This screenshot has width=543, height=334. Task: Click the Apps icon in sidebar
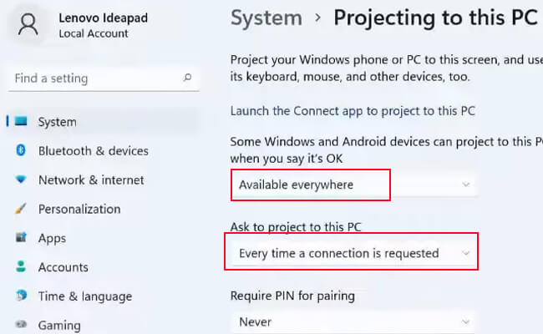click(x=21, y=237)
